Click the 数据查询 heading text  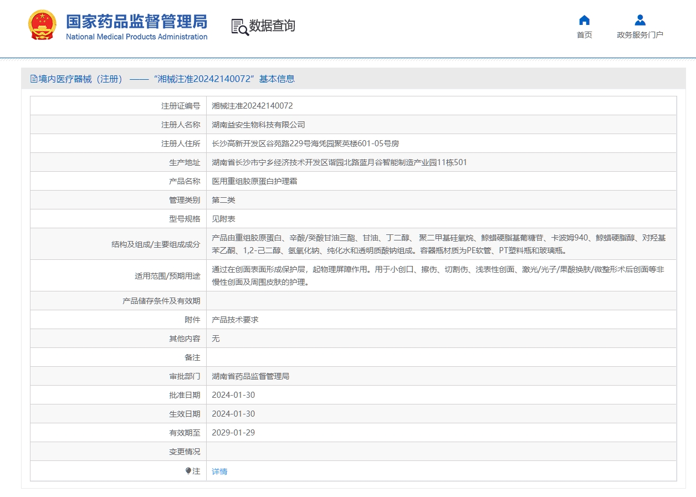(x=272, y=26)
